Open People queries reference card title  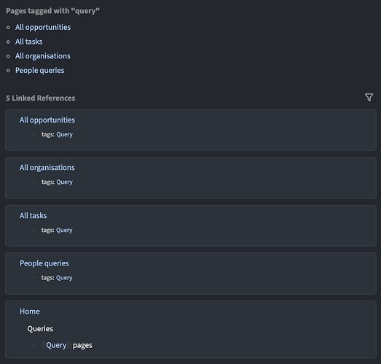point(44,263)
